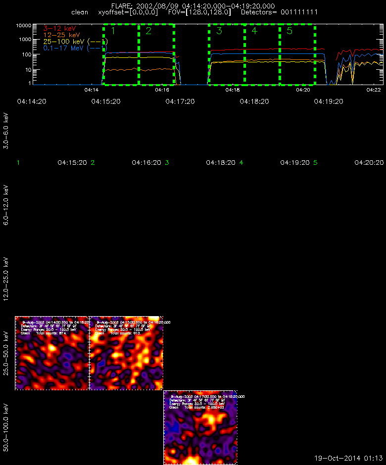Select the red 3-12 keV legend entry
The width and height of the screenshot is (386, 465).
[60, 29]
